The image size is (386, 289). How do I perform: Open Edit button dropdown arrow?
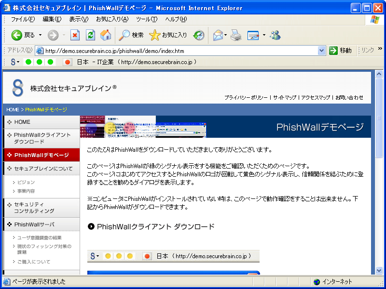click(264, 35)
